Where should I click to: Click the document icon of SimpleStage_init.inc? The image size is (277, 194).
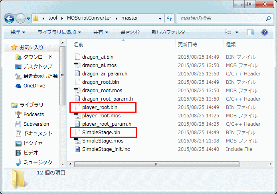77,149
